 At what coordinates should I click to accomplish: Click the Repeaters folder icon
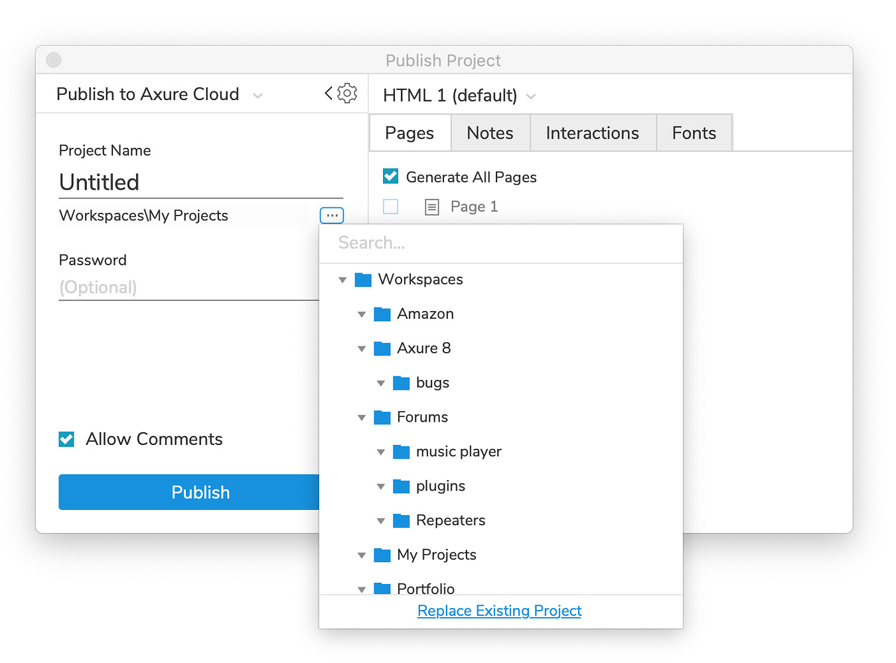click(402, 520)
